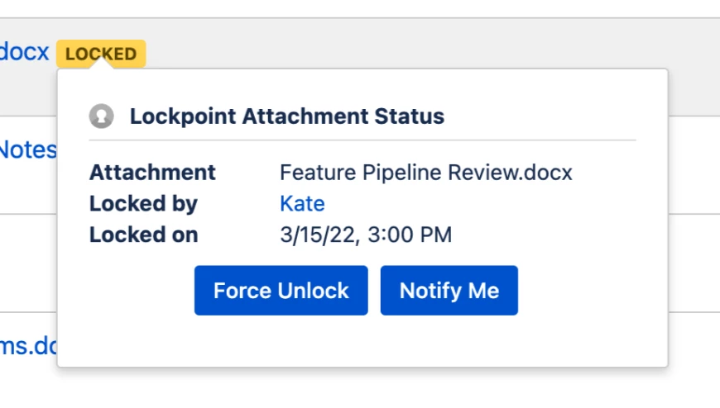Click the white row area right of the popup
Viewport: 720px width, 408px height.
[694, 165]
